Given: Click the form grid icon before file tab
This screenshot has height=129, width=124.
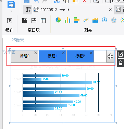Looking at the screenshot, I should 28,10.
